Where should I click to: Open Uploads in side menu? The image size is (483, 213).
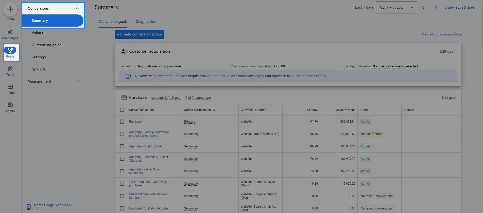coord(39,69)
